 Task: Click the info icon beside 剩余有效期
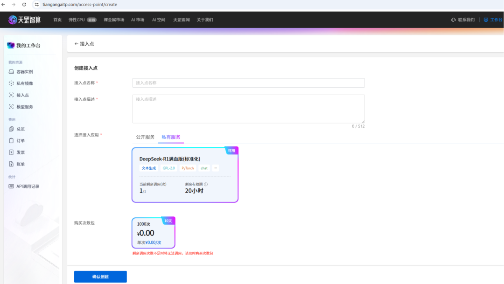tap(206, 184)
